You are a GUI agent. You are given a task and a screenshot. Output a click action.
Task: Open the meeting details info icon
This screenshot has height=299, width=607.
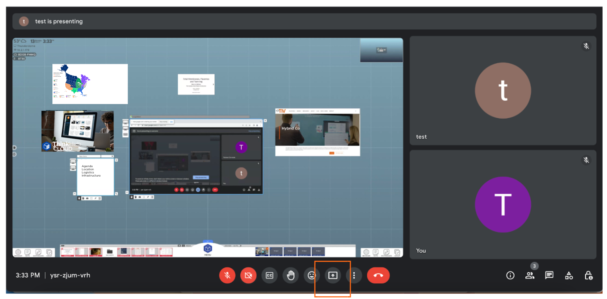tap(510, 275)
